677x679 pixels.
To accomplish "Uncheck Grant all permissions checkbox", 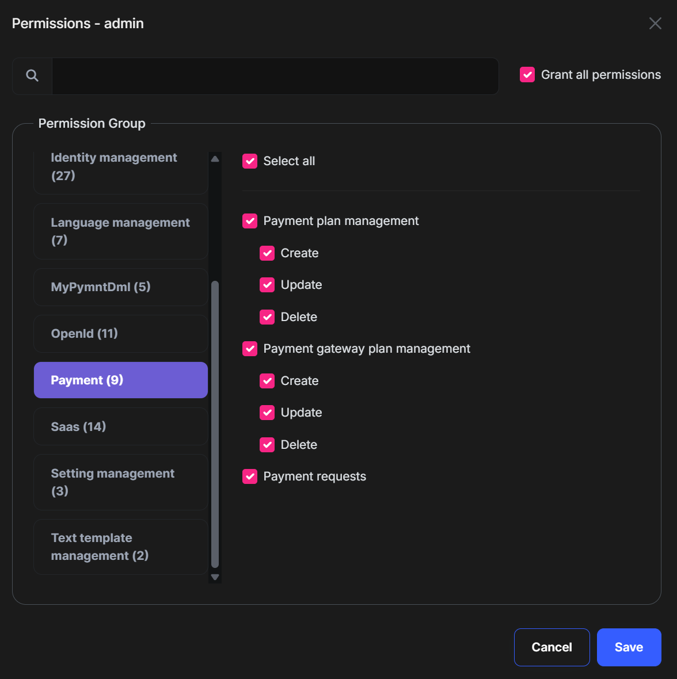I will point(527,75).
